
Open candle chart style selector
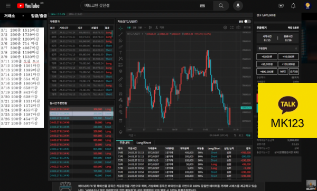click(x=150, y=27)
